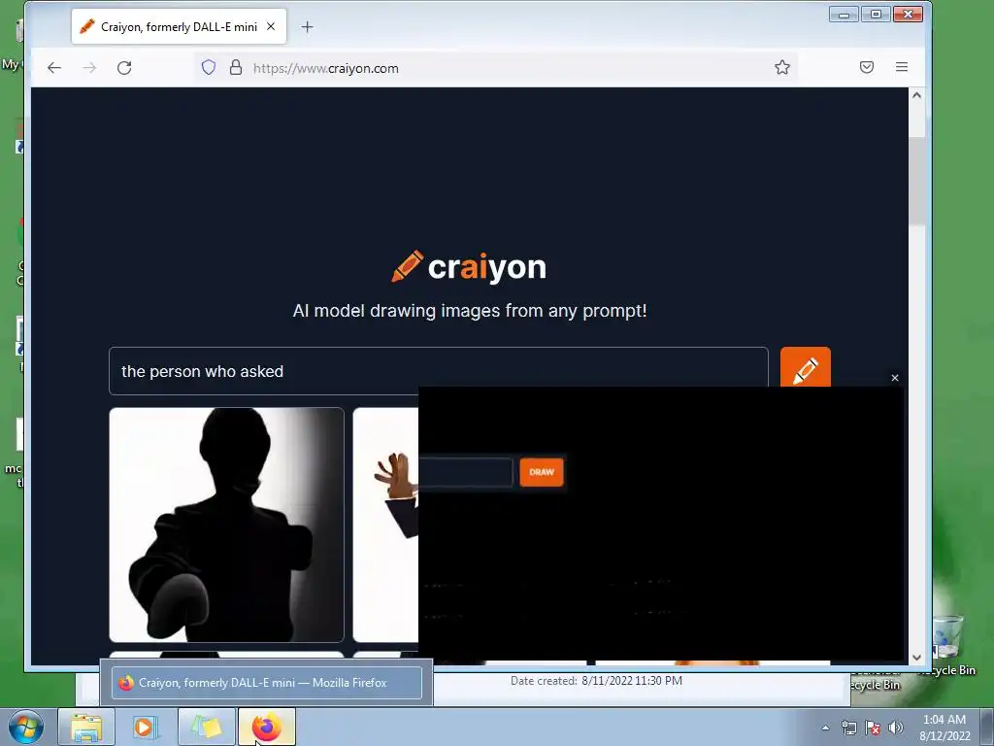Open the clock showing 1:04 AM

tap(944, 728)
